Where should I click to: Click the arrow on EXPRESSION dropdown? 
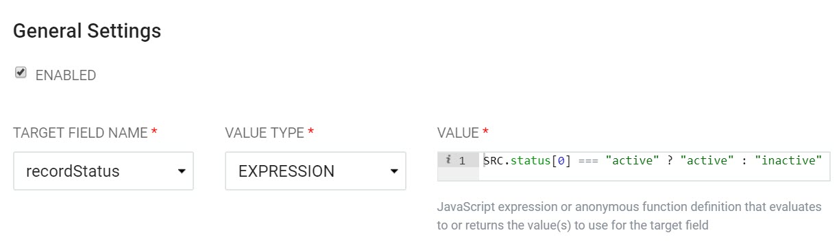pyautogui.click(x=393, y=171)
